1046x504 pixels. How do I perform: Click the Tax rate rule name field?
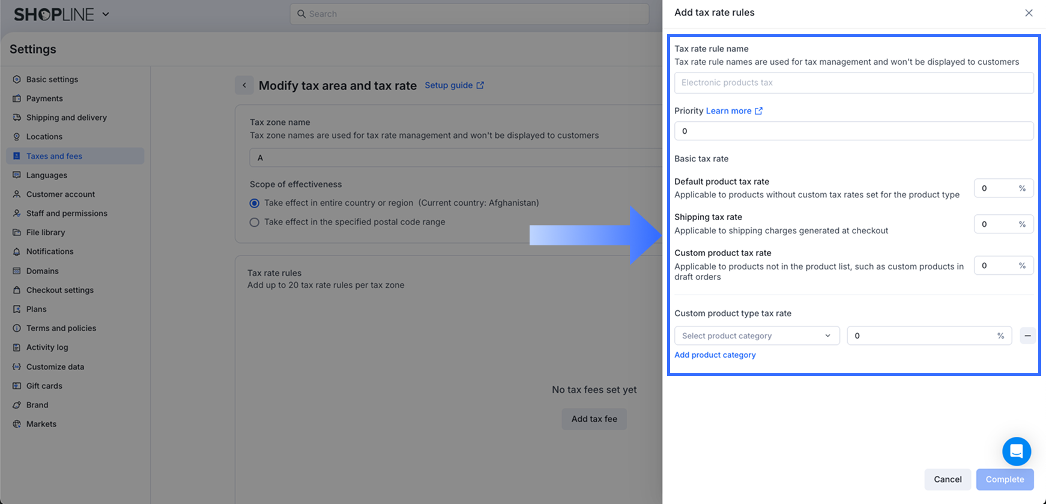click(853, 83)
